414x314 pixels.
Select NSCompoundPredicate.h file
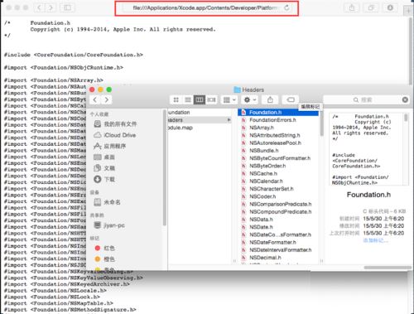tap(279, 211)
